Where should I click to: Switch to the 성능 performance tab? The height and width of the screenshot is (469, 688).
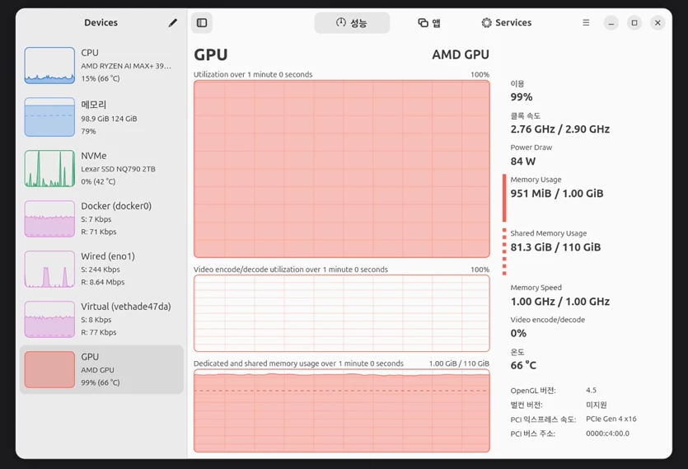pyautogui.click(x=352, y=23)
